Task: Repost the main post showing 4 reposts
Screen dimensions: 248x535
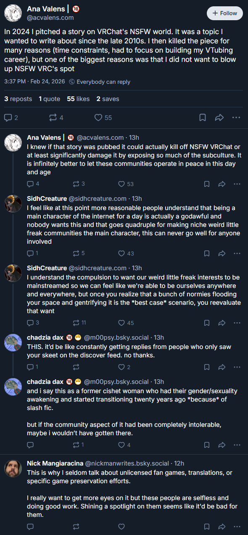Action: pos(56,117)
